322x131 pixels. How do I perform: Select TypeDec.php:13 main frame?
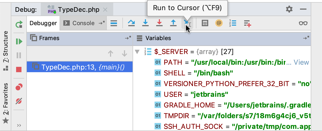(x=80, y=67)
